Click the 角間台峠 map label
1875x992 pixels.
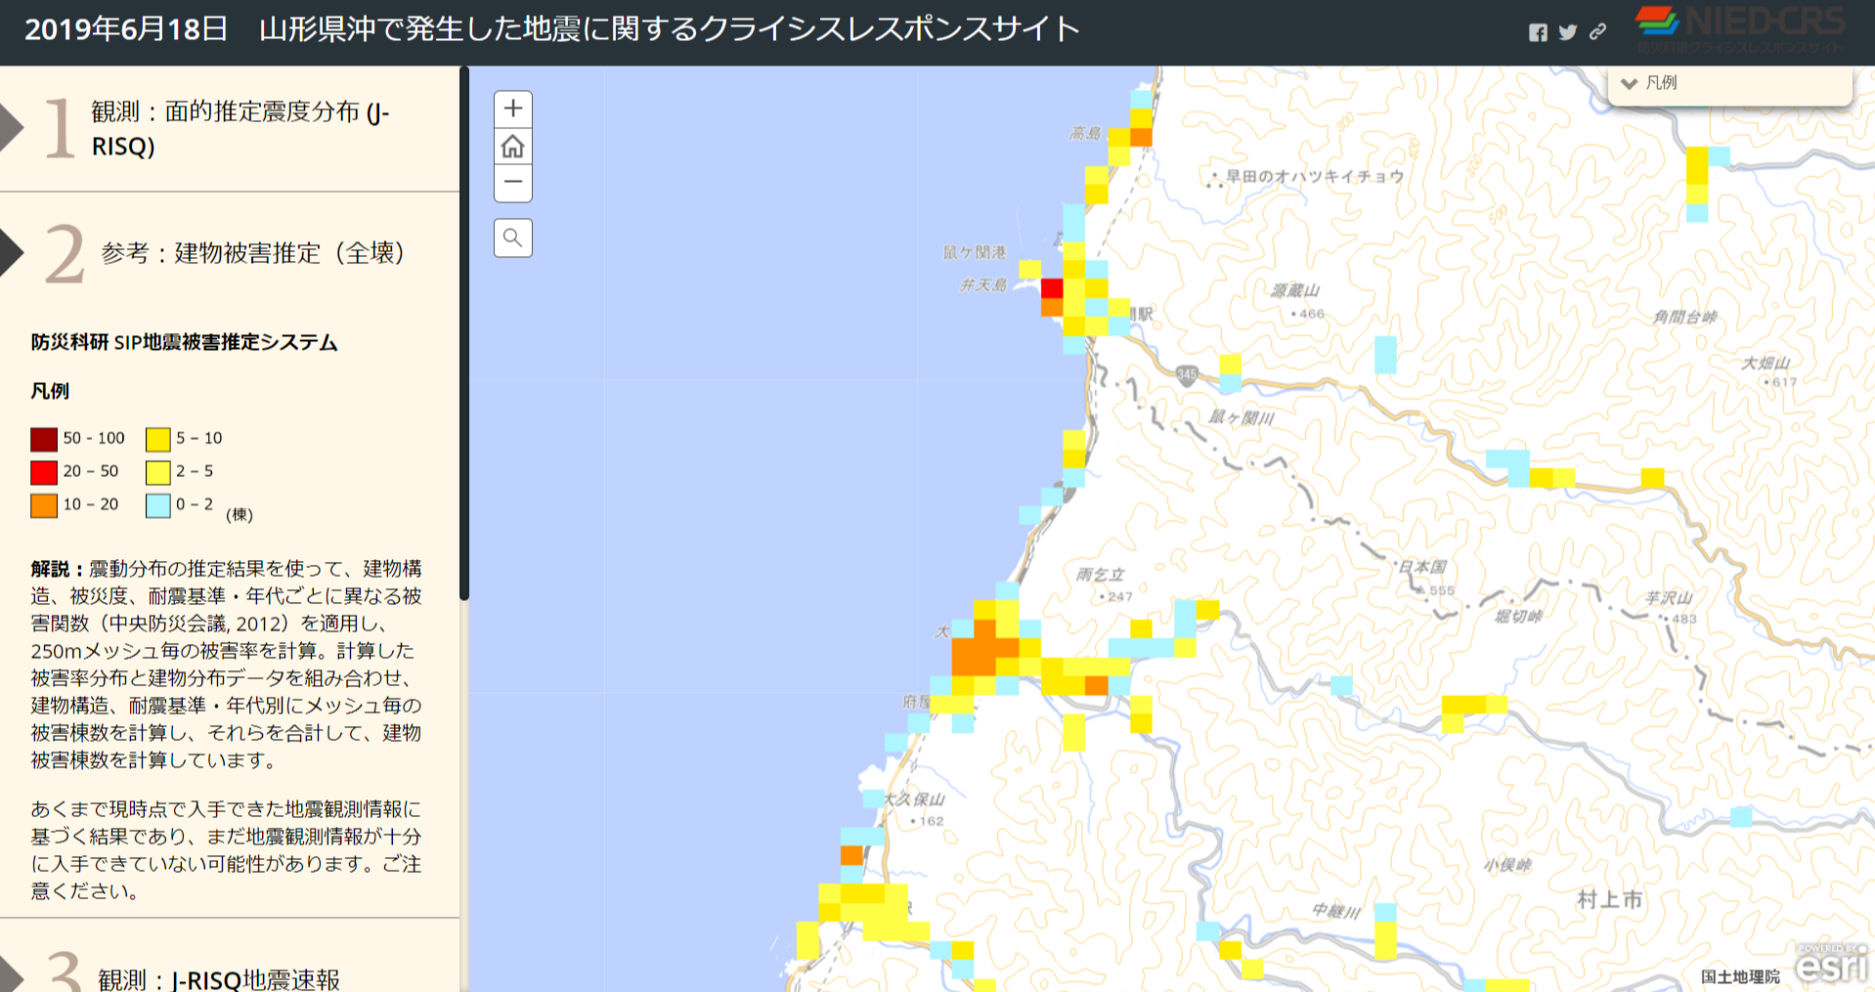pos(1684,317)
